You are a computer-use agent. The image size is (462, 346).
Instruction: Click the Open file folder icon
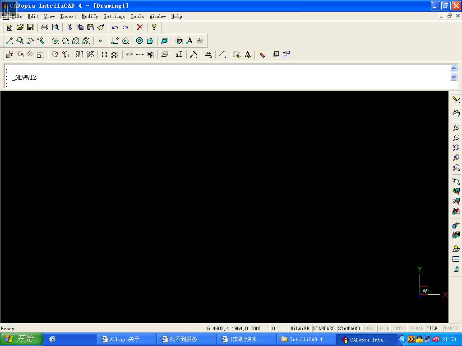pyautogui.click(x=20, y=27)
